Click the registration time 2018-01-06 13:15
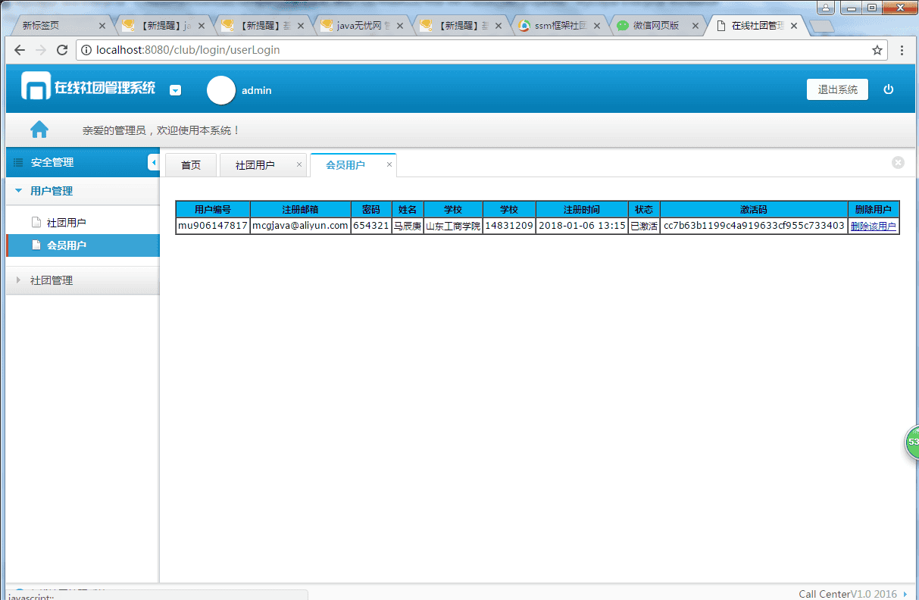The image size is (919, 600). (582, 226)
